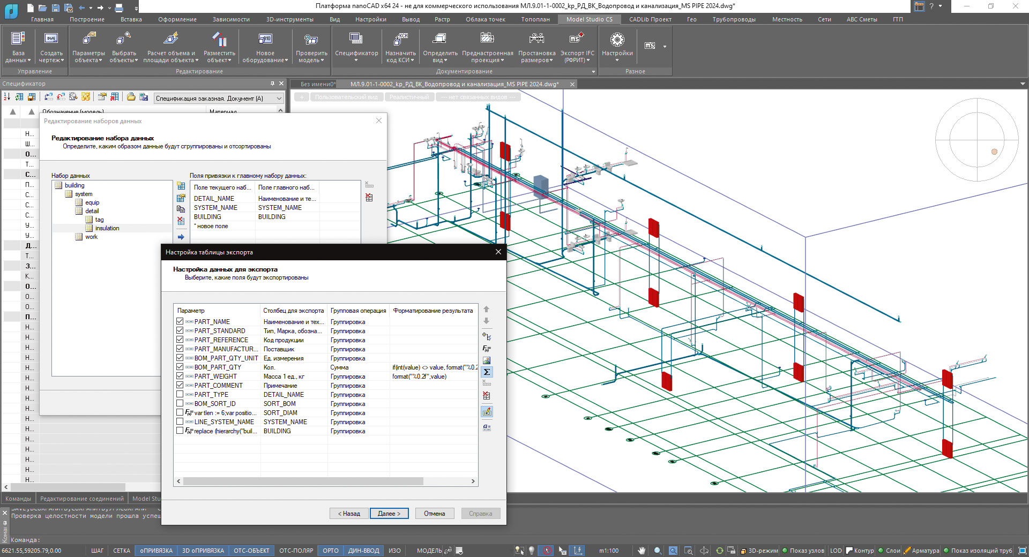Open the Спецификация заказная dropdown
Screen dimensions: 1029x557
219,99
